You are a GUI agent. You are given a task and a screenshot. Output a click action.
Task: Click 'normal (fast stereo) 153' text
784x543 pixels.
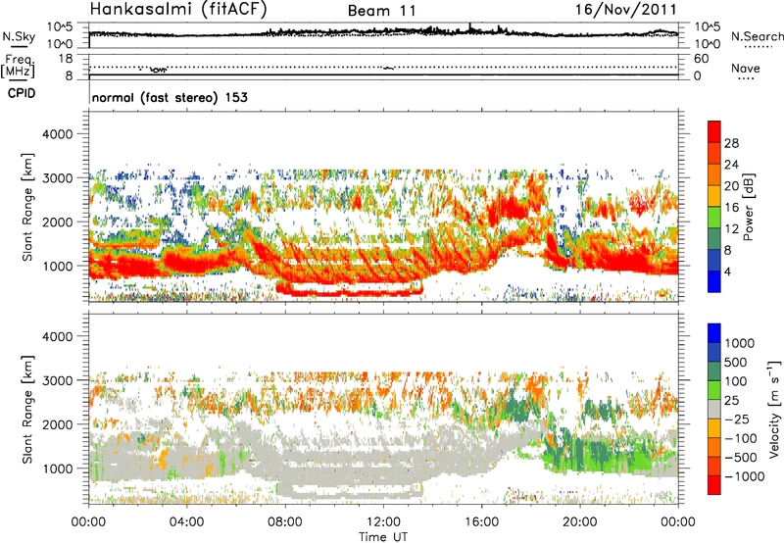tap(170, 97)
